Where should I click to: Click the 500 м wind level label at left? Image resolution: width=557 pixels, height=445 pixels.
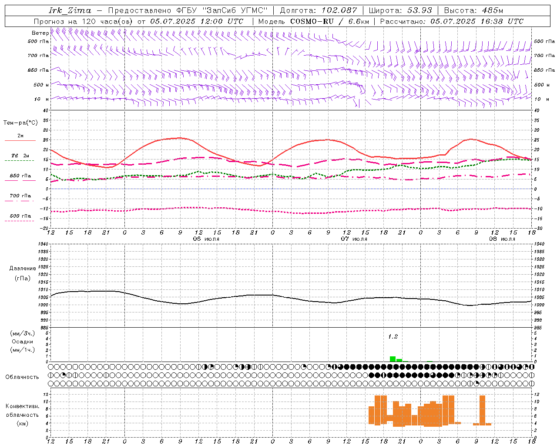41,85
